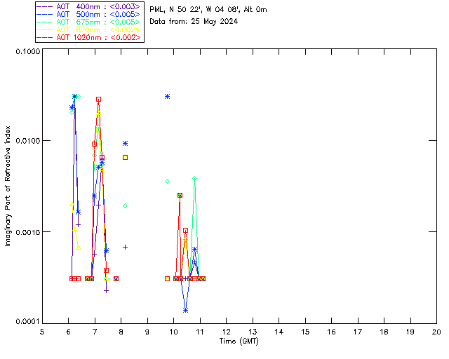Click the x-axis tick label 15
Image resolution: width=449 pixels, height=359 pixels.
point(305,331)
